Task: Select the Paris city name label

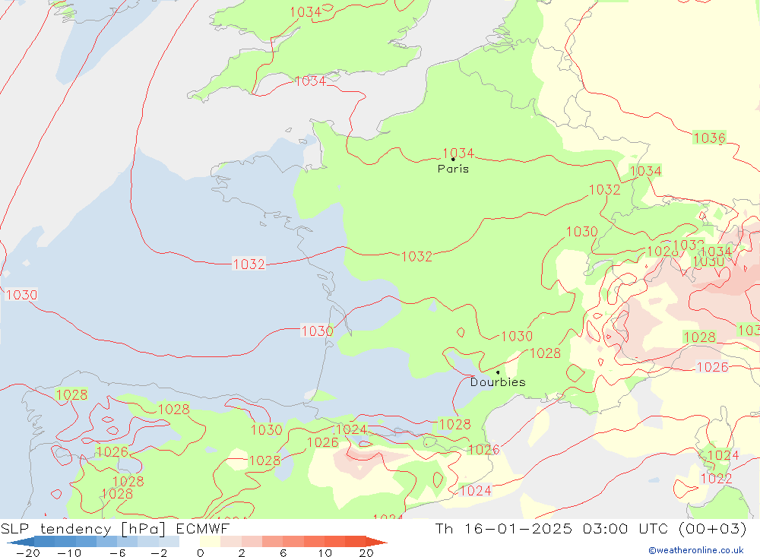Action: pos(453,169)
